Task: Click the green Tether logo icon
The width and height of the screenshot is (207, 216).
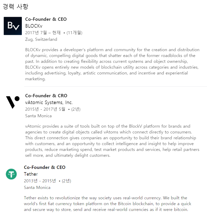Action: [11, 174]
